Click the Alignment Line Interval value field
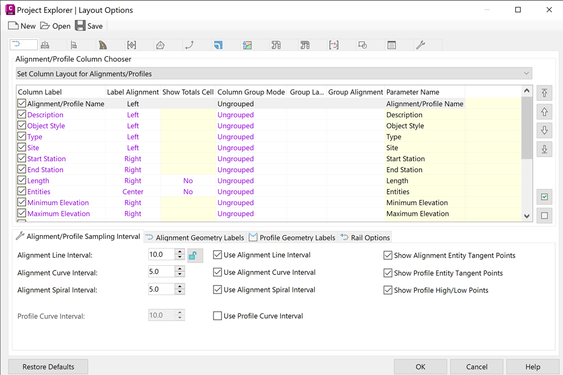 (162, 254)
